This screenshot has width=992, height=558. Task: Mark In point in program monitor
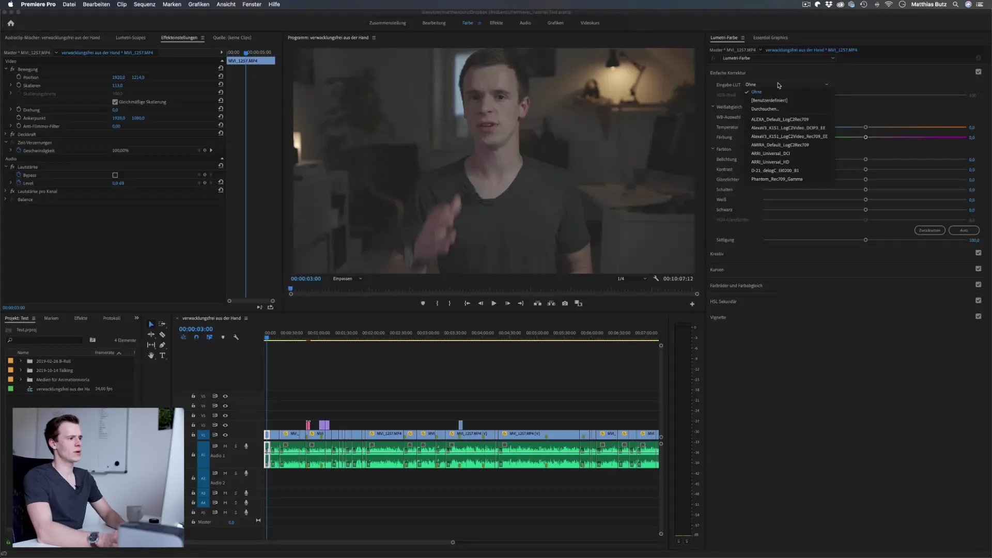437,304
